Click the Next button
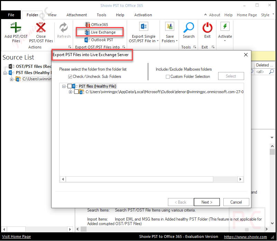This screenshot has height=241, width=277. [207, 202]
